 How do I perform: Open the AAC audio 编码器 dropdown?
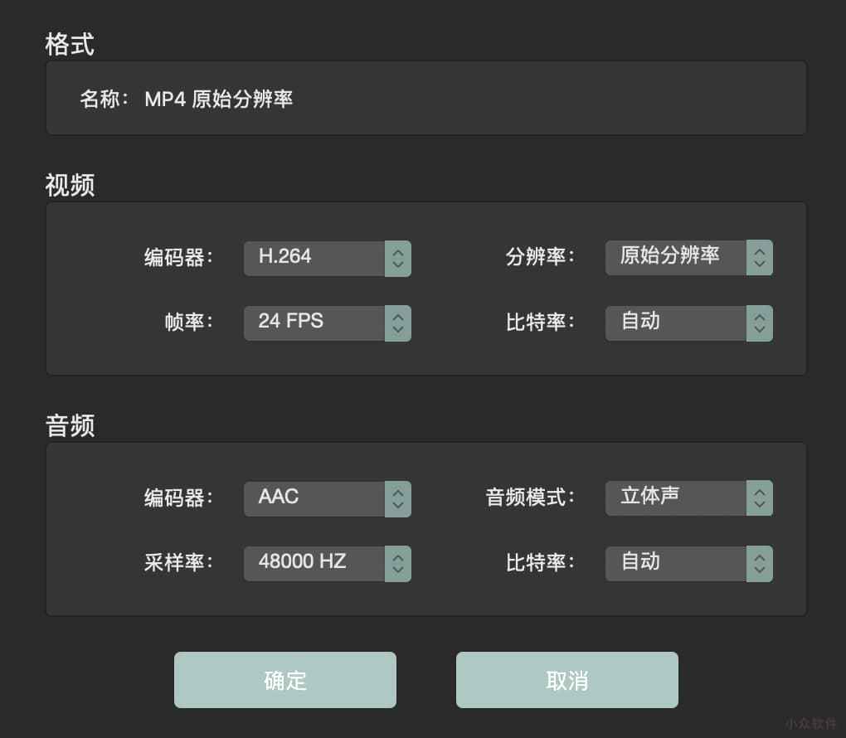click(x=315, y=498)
